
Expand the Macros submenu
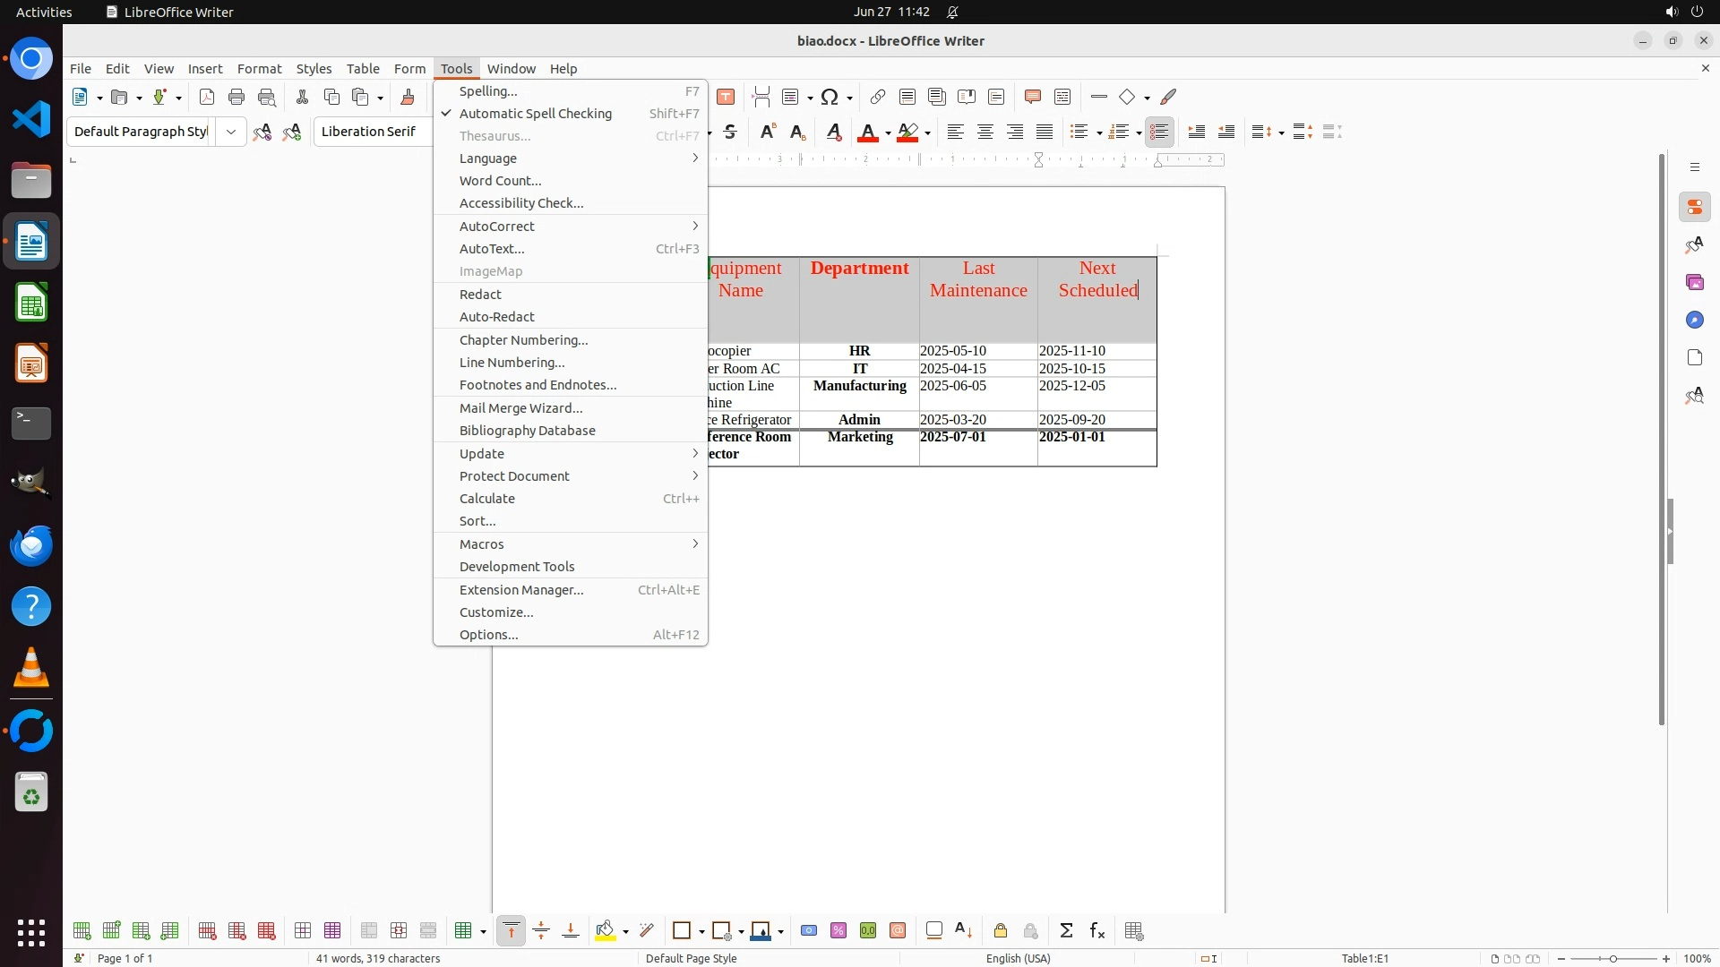pyautogui.click(x=482, y=544)
